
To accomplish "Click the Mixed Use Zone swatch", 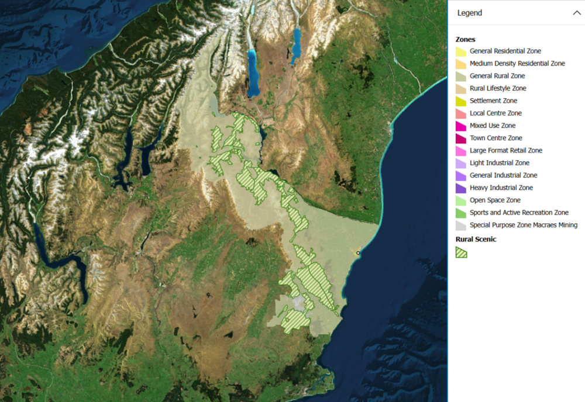I will coord(461,126).
